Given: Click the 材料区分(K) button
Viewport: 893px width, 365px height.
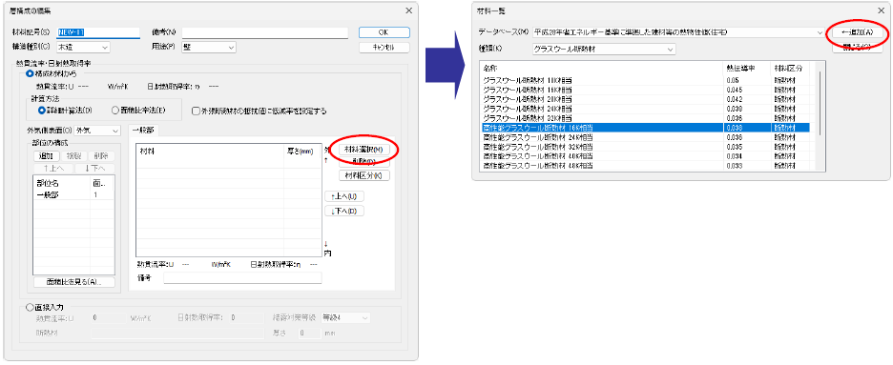Looking at the screenshot, I should click(363, 175).
